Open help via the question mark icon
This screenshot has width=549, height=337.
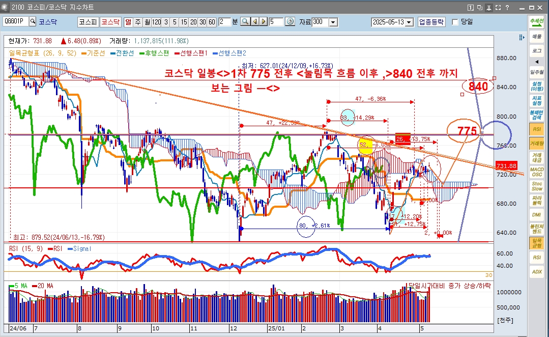pos(507,7)
